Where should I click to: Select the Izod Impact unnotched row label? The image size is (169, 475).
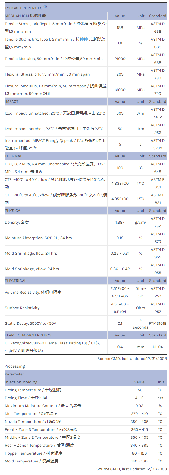point(55,113)
